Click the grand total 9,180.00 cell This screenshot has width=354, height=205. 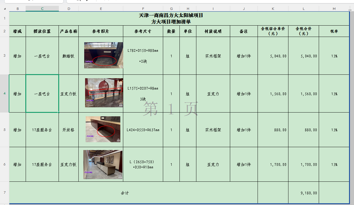coord(304,193)
